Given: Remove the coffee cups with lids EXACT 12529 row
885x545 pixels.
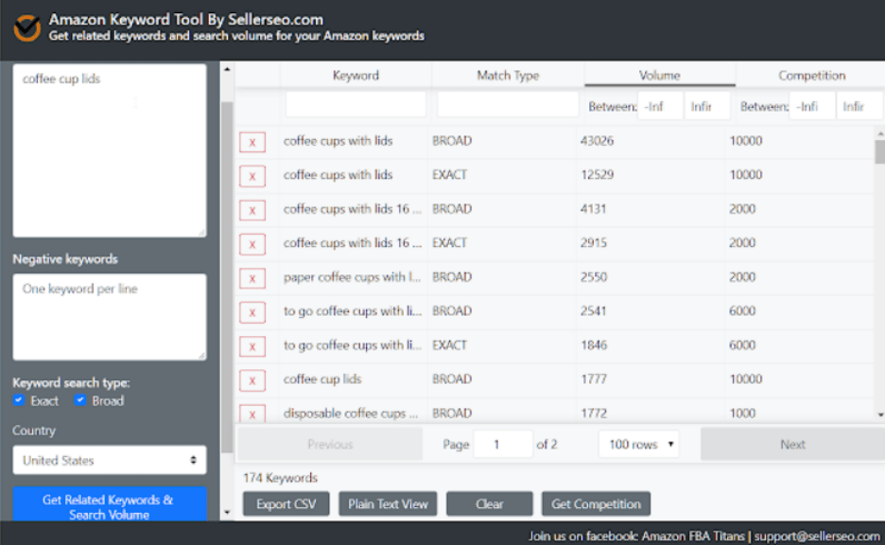Looking at the screenshot, I should (252, 176).
